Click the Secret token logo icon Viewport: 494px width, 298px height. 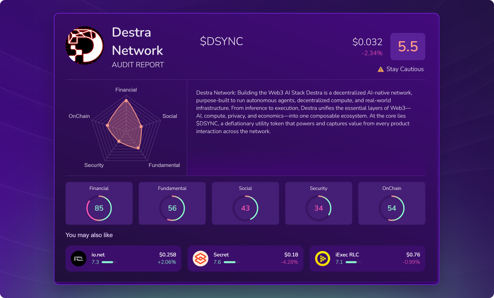click(200, 258)
